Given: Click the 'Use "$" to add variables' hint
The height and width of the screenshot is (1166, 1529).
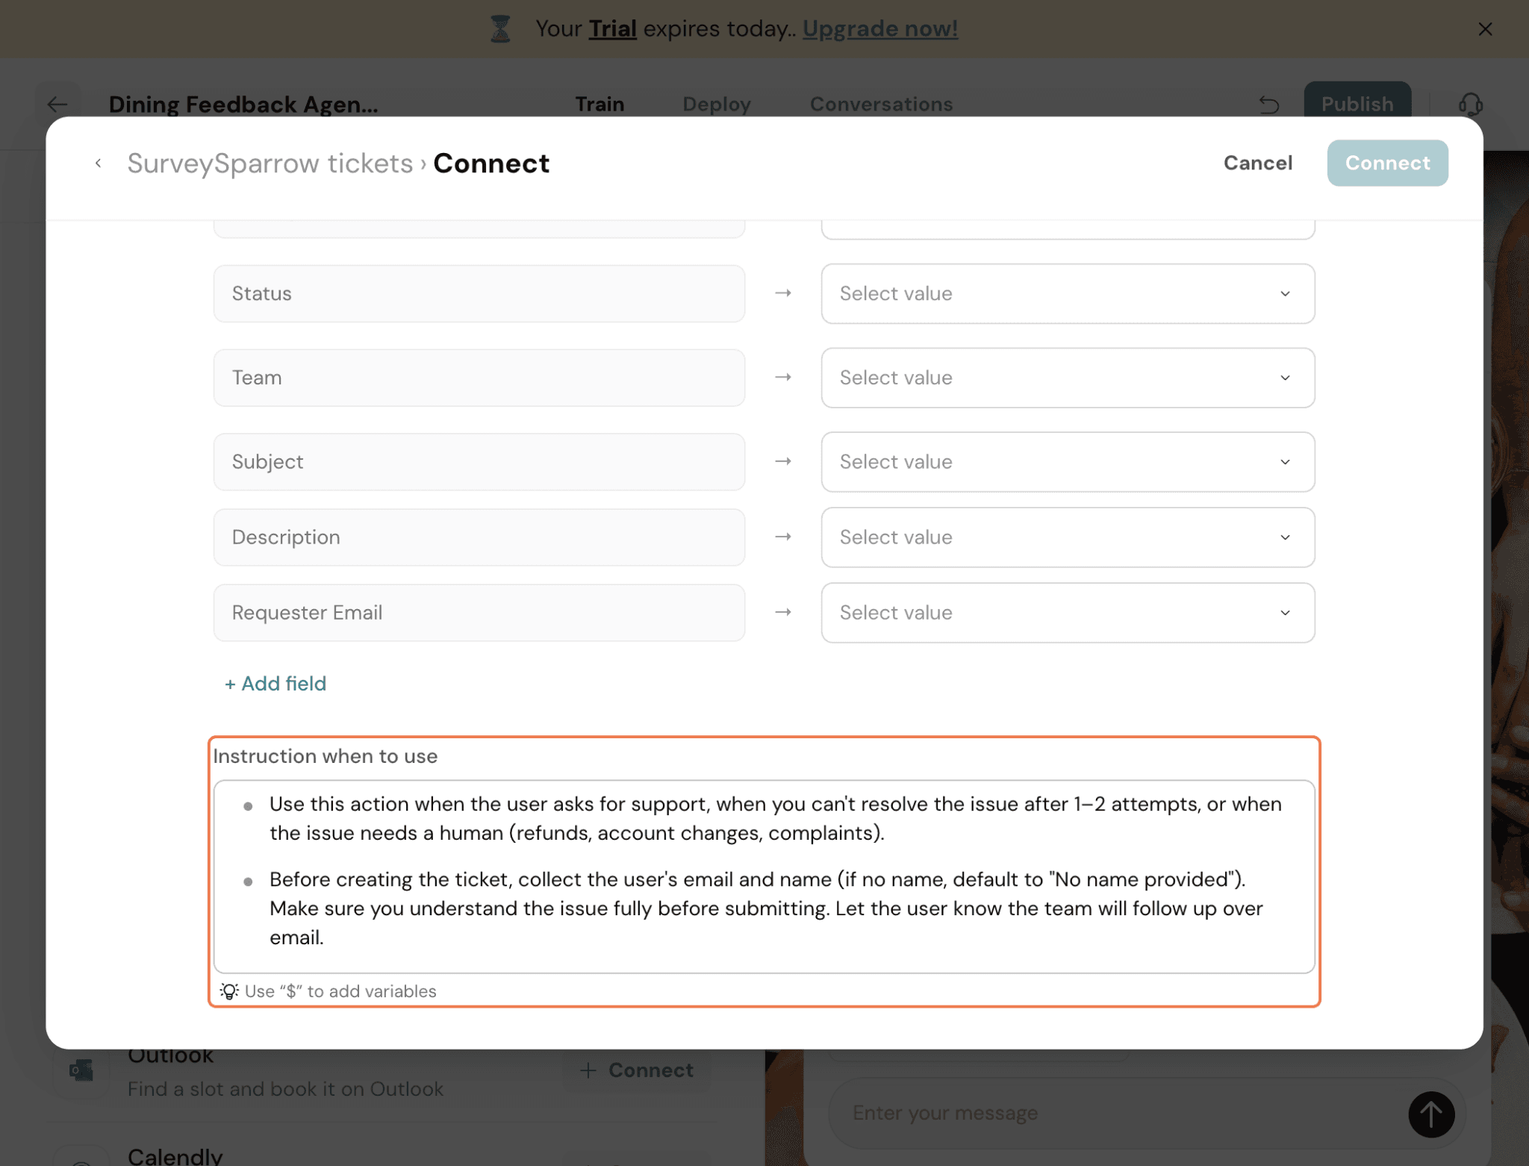Looking at the screenshot, I should (340, 991).
